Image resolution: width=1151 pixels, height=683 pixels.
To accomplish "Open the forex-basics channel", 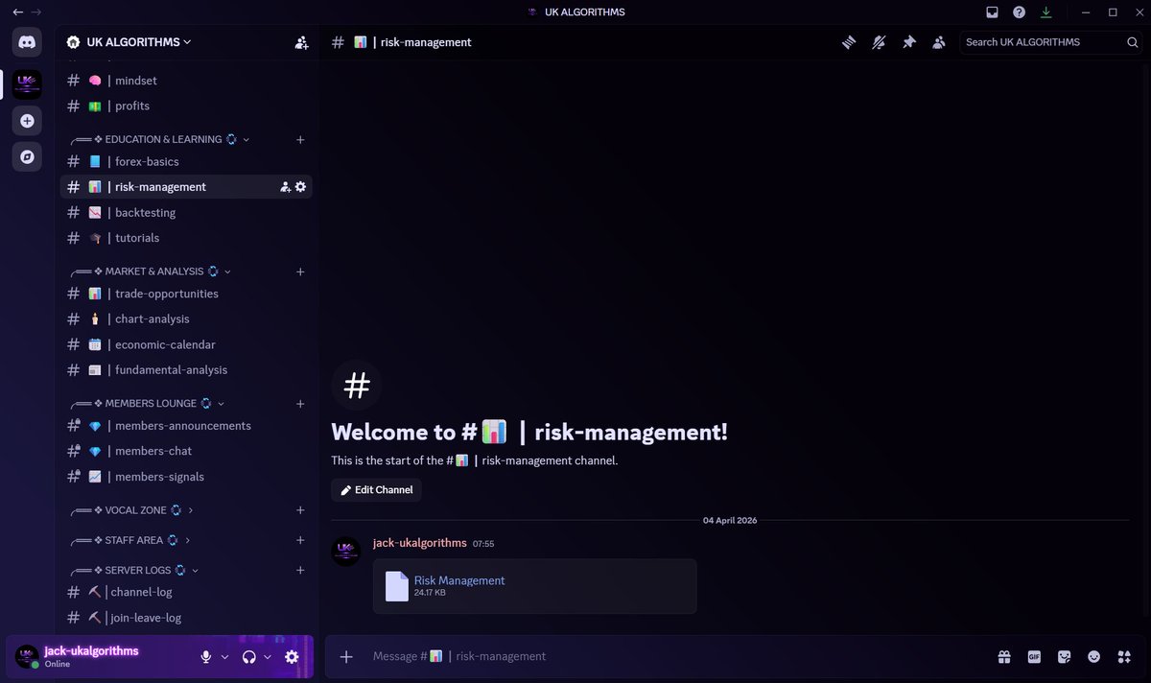I will [x=186, y=161].
